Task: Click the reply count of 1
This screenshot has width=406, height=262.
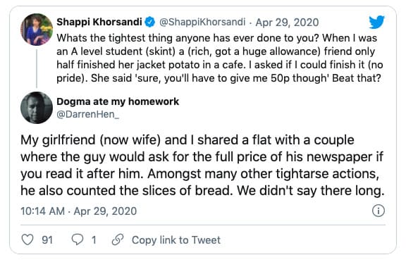Action: pyautogui.click(x=94, y=240)
